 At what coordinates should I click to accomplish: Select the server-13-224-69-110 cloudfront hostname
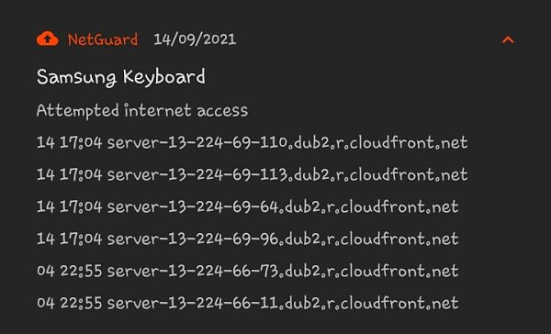(287, 142)
